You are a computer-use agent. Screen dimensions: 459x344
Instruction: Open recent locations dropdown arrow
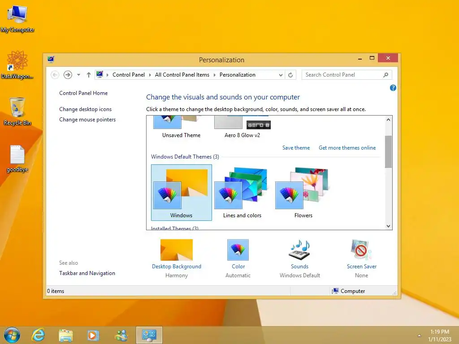pyautogui.click(x=78, y=75)
